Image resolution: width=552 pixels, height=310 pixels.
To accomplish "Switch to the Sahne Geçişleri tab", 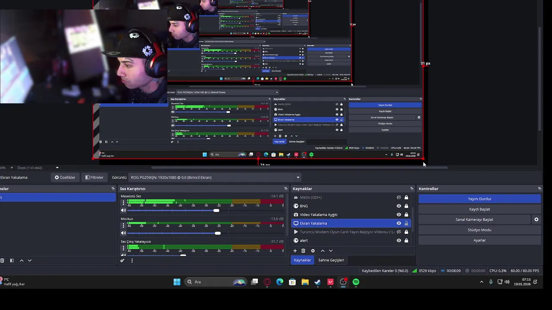I will coord(331,260).
